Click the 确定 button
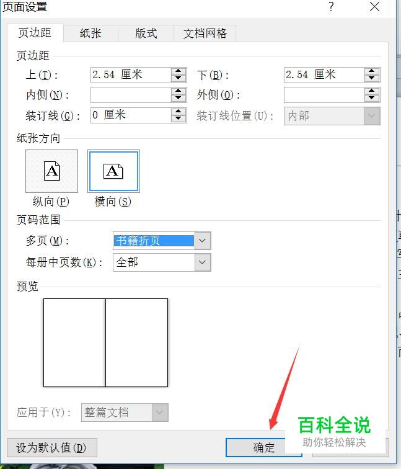This screenshot has width=401, height=469. 263,447
